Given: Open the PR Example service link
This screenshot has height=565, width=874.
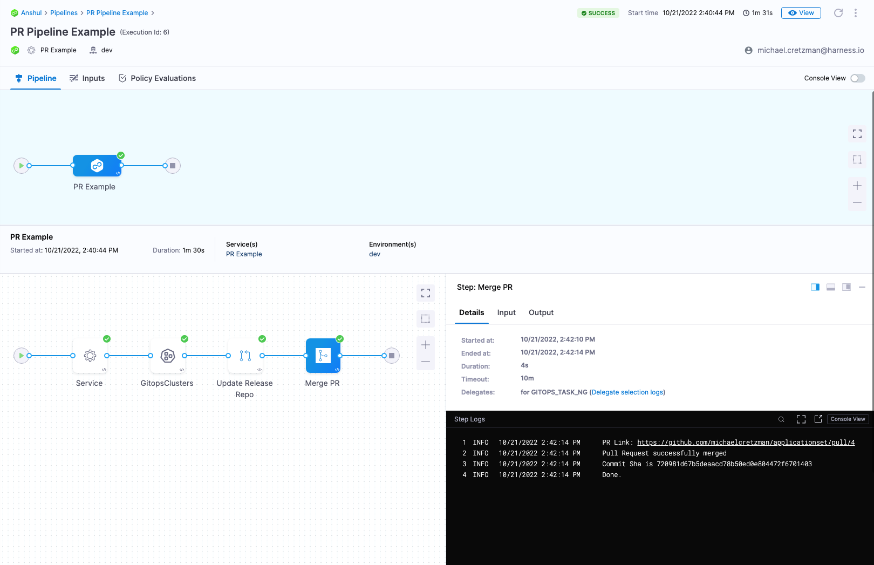Looking at the screenshot, I should (244, 254).
